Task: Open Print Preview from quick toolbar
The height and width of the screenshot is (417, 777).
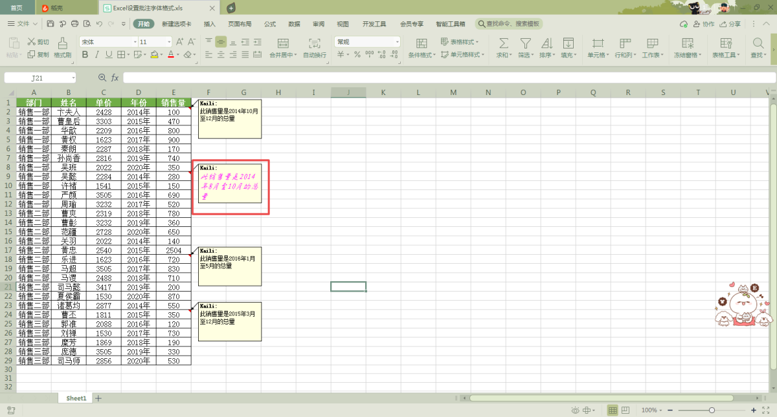Action: (87, 24)
